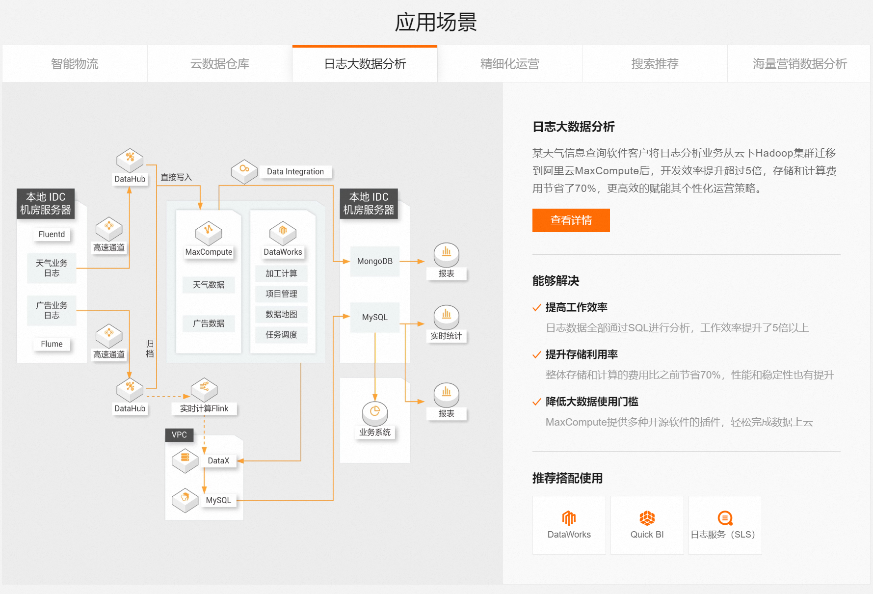Viewport: 873px width, 594px height.
Task: Click the upper DataHub cube icon
Action: click(x=130, y=160)
